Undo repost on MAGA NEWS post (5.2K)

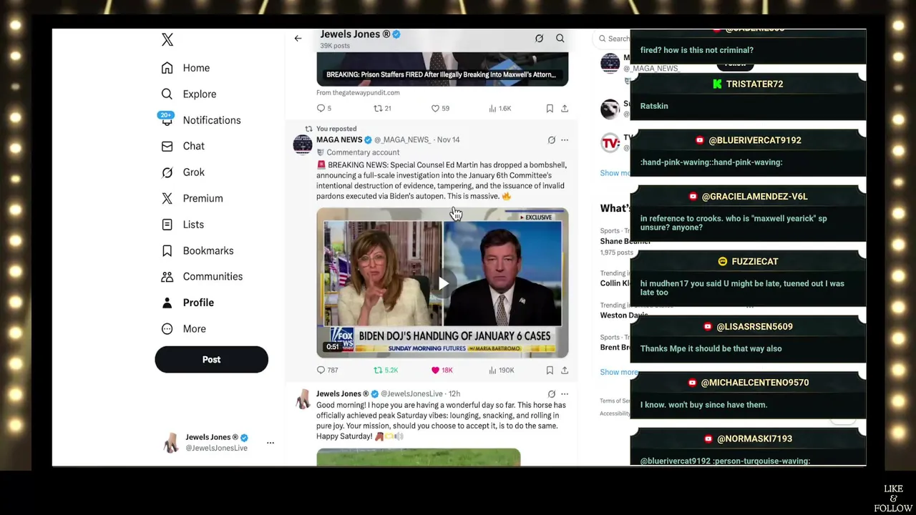point(386,370)
